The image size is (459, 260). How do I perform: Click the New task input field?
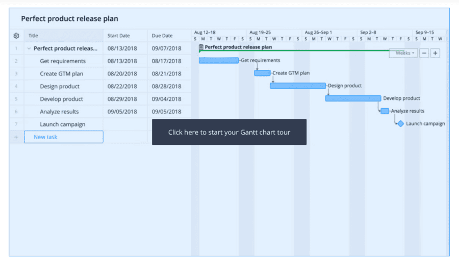[x=64, y=137]
